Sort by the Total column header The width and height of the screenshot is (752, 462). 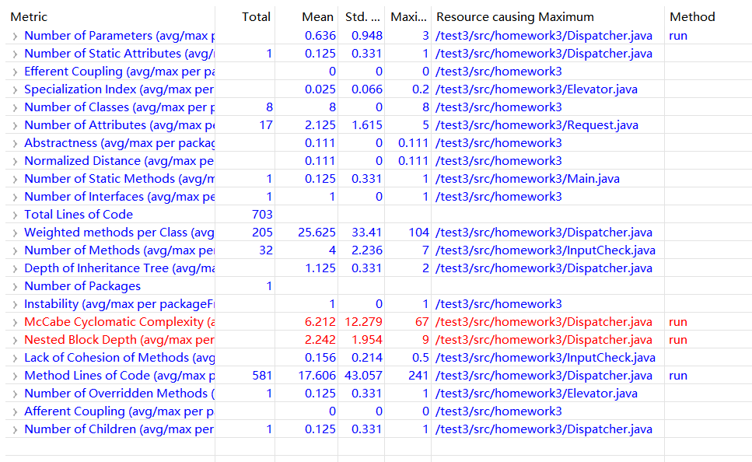(256, 17)
